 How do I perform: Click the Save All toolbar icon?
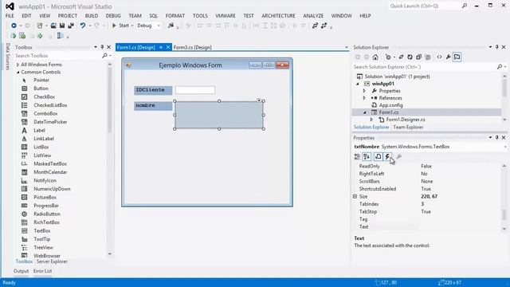point(71,26)
